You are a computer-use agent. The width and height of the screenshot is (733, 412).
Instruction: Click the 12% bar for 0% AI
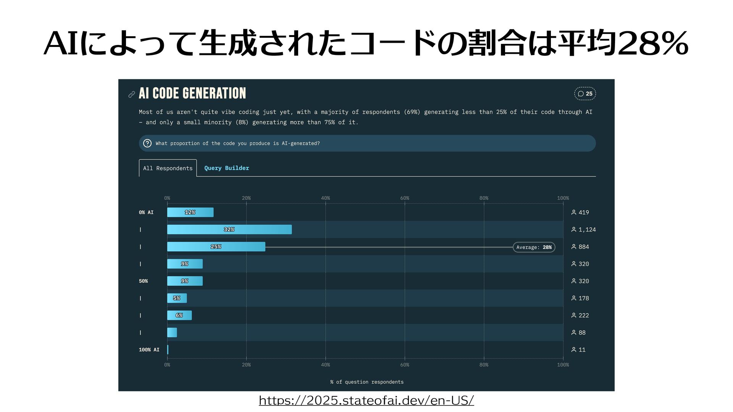[x=190, y=212]
